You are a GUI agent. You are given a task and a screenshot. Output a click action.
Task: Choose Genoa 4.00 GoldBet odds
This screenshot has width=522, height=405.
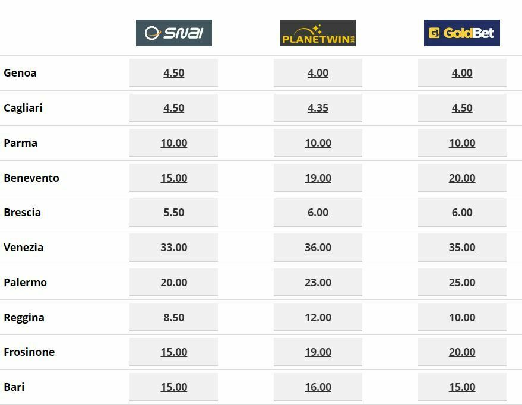pos(462,73)
